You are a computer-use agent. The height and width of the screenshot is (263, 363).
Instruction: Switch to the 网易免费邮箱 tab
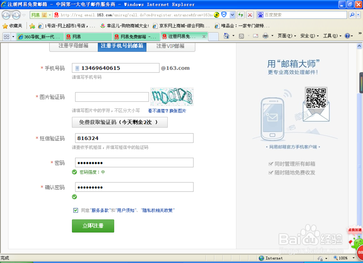coord(136,37)
